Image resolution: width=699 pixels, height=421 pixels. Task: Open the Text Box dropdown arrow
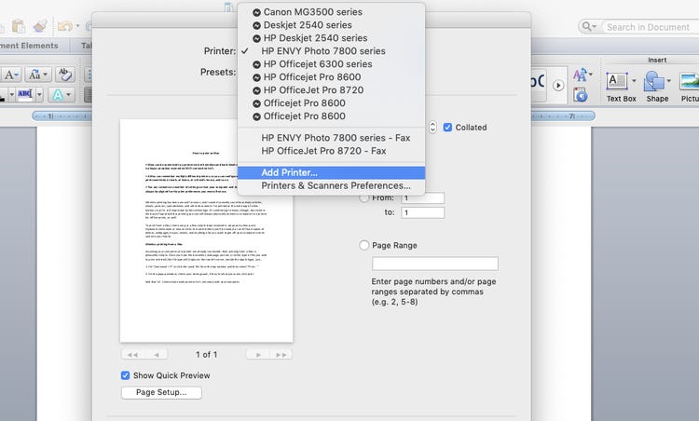click(x=634, y=81)
